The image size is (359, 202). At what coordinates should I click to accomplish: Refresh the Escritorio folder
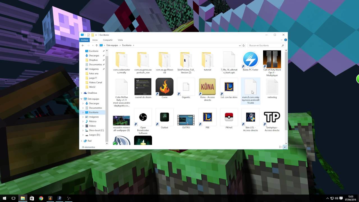tap(243, 45)
